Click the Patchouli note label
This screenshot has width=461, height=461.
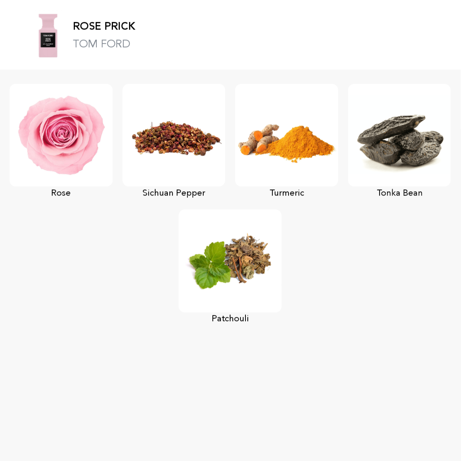click(230, 318)
